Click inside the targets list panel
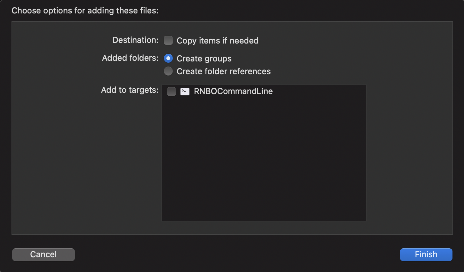The image size is (464, 272). coord(264,154)
